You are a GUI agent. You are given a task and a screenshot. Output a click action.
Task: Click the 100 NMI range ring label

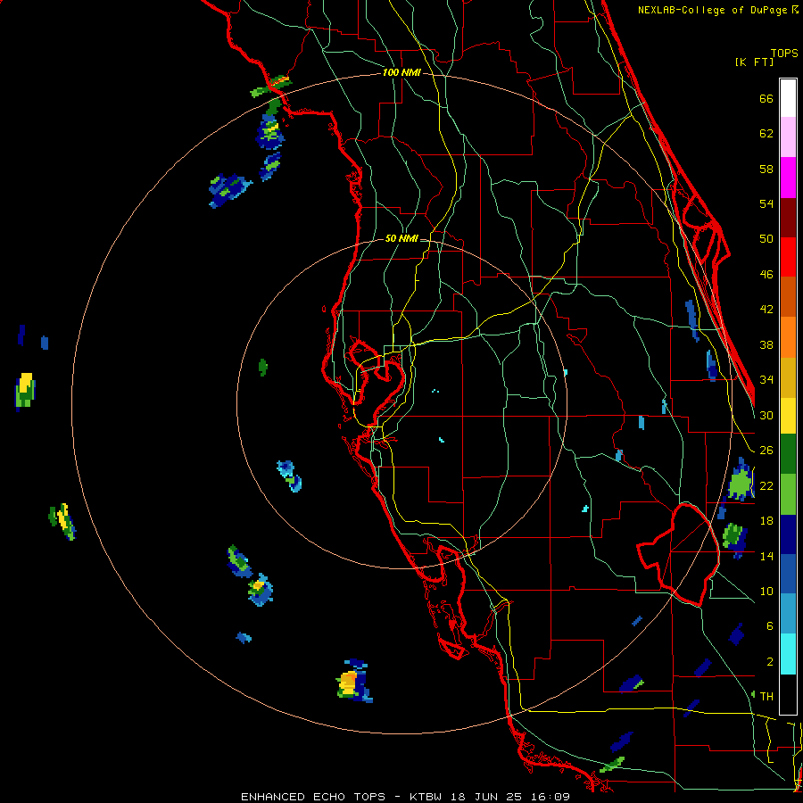click(x=401, y=72)
